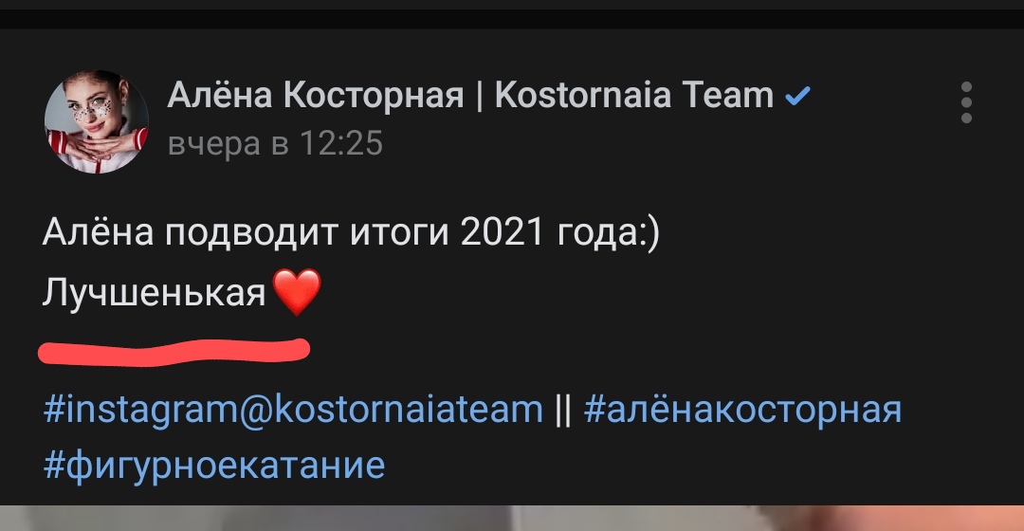Open the attached media preview below hashtags
Screen dimensions: 1024x531
pos(512,518)
